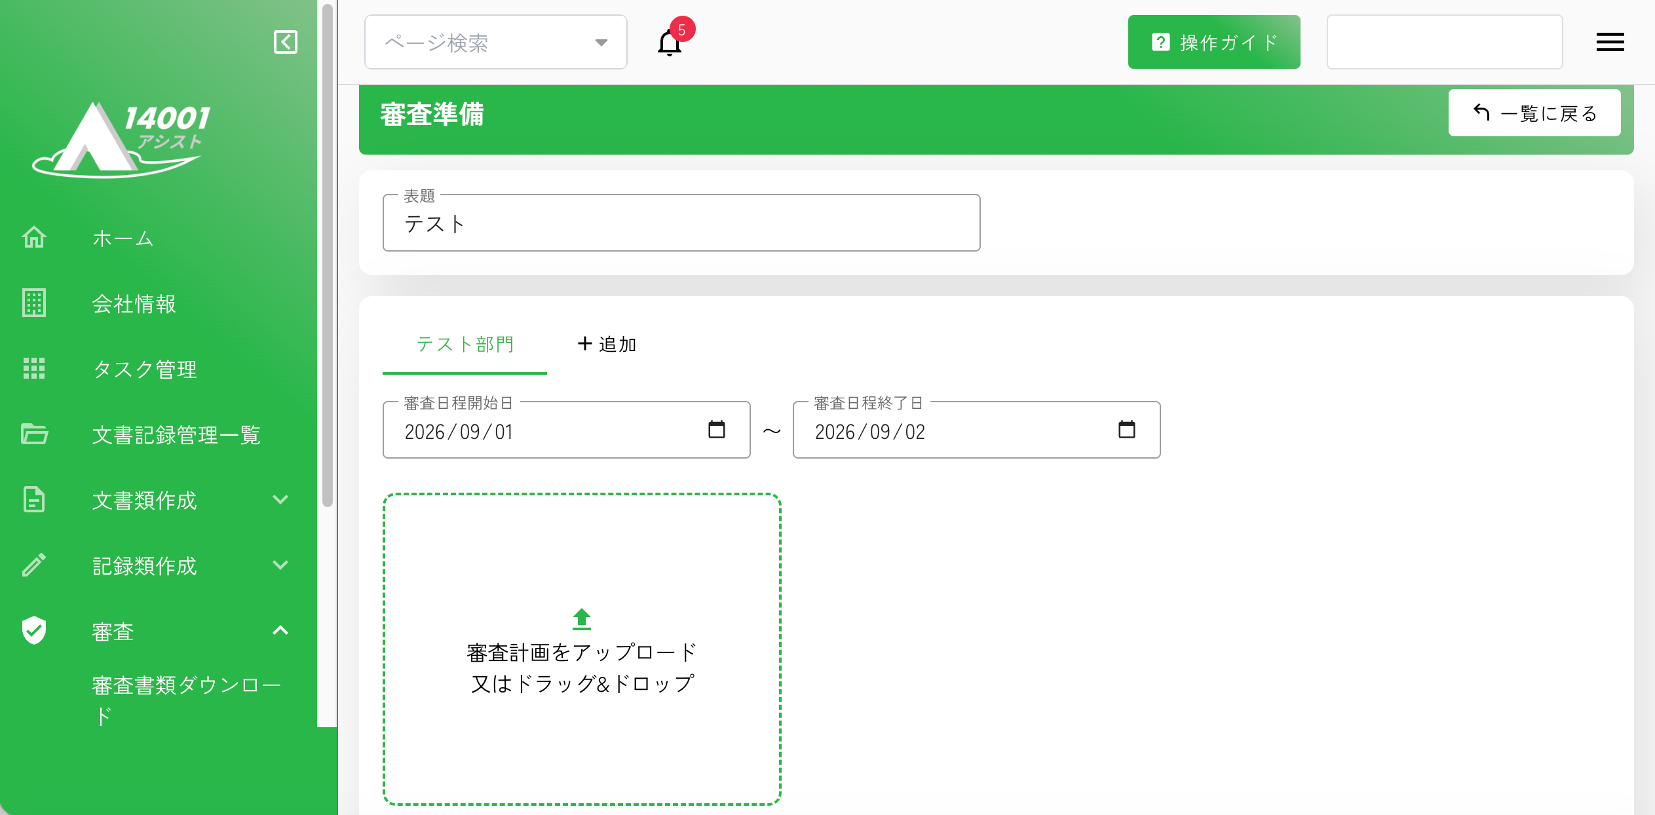Go to ホーム in sidebar

point(123,238)
